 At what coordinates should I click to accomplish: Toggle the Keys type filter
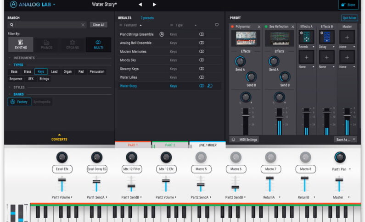pyautogui.click(x=41, y=71)
